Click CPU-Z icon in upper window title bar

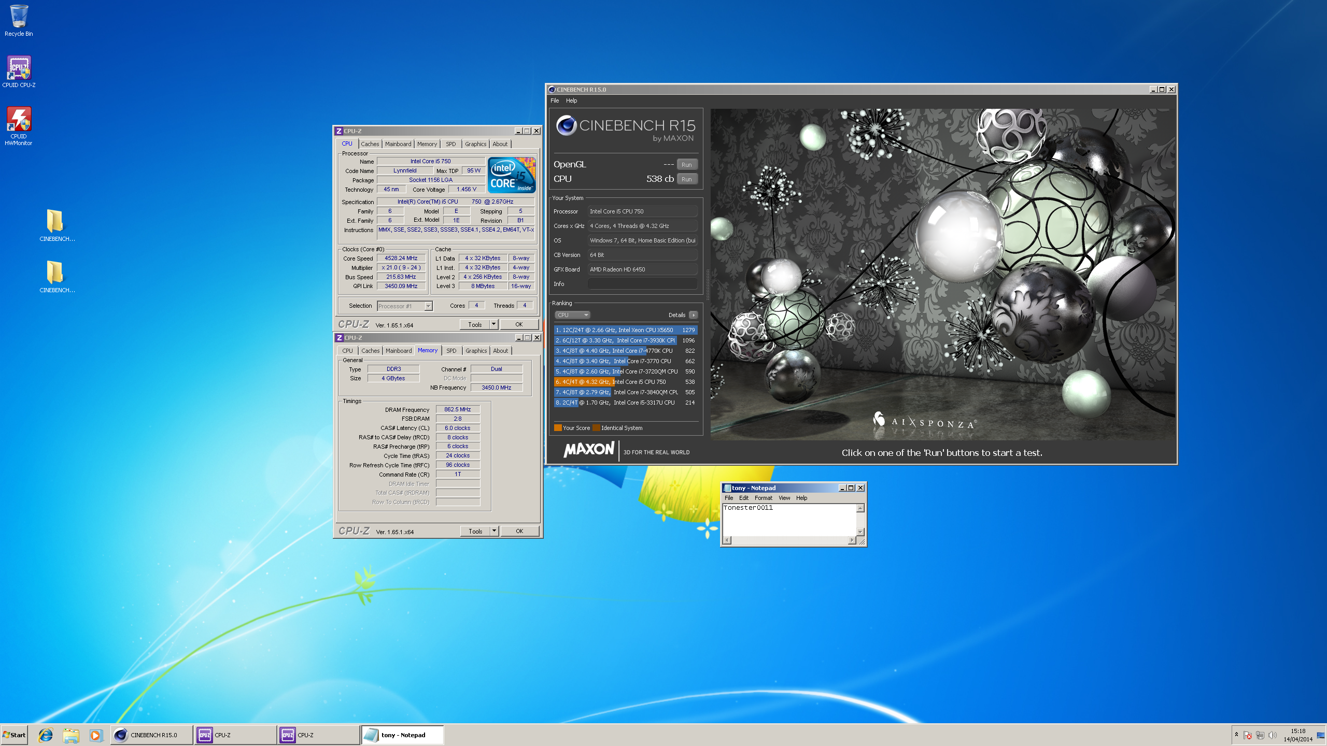(338, 131)
